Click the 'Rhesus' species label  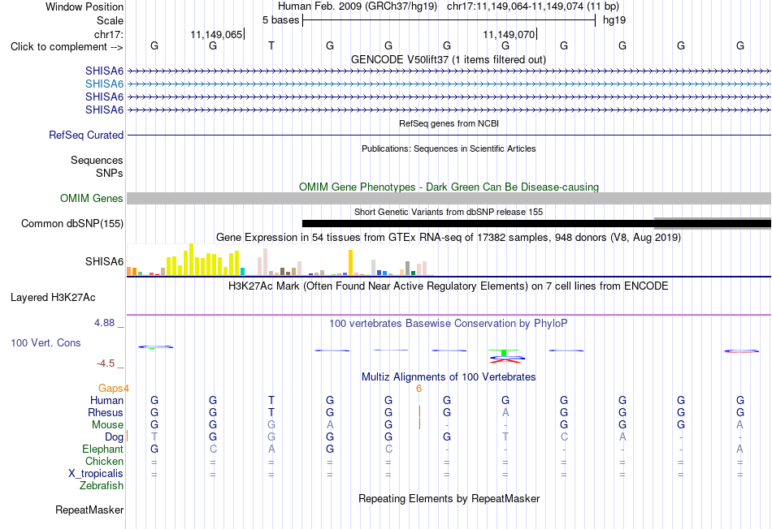tap(106, 412)
